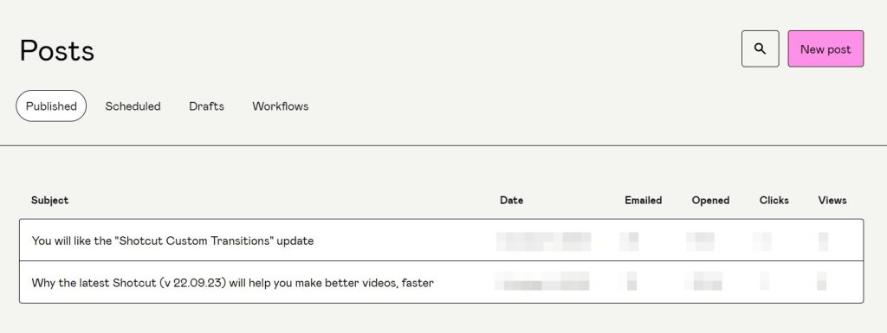Viewport: 887px width, 333px height.
Task: Click the Emailed value for v 22.09.23 post
Action: [628, 281]
